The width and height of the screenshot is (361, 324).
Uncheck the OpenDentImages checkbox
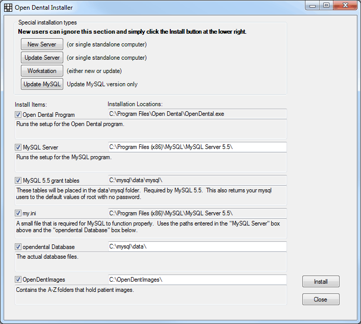[18, 280]
